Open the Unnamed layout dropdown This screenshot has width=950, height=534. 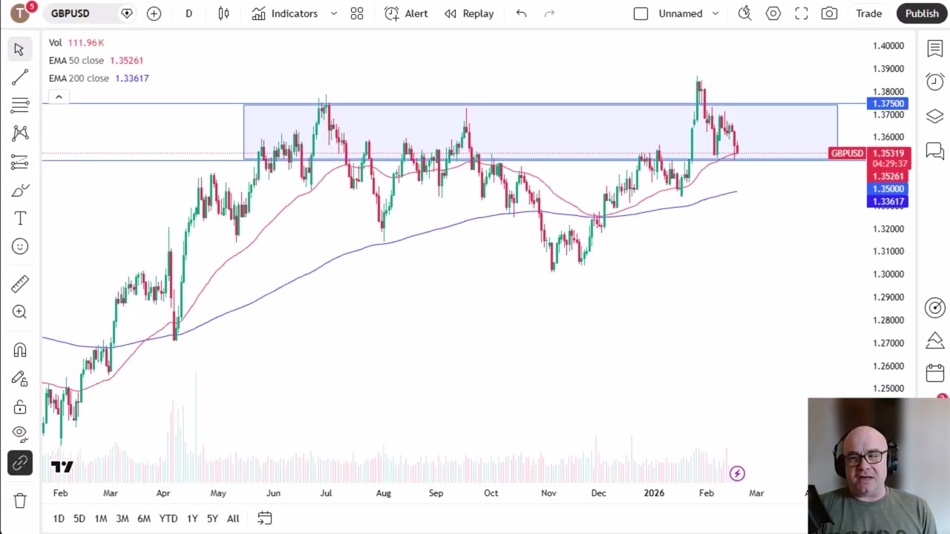(688, 13)
